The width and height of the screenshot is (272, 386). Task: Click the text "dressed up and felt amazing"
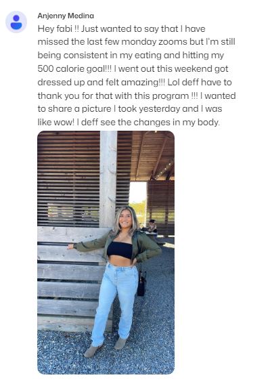pyautogui.click(x=99, y=82)
